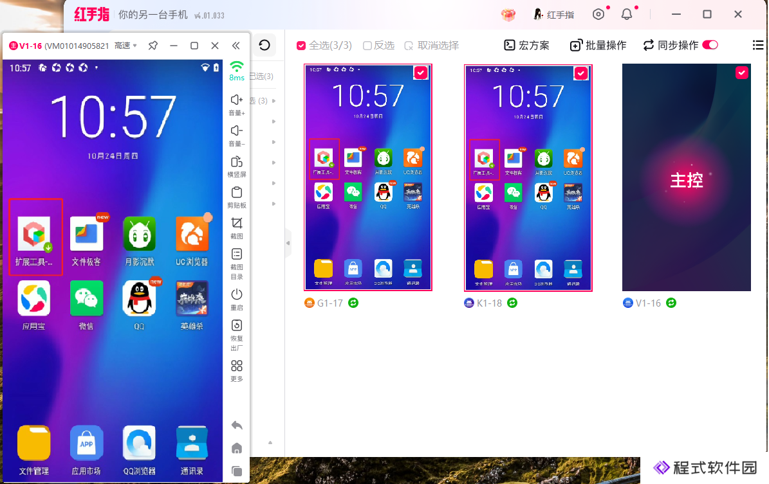The image size is (769, 484).
Task: Open the settings icon beside the bell
Action: pos(598,14)
